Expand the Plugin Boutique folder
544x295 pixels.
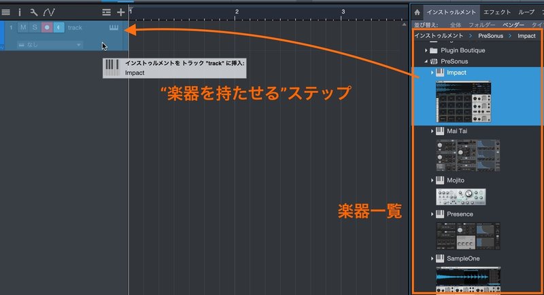pyautogui.click(x=426, y=50)
